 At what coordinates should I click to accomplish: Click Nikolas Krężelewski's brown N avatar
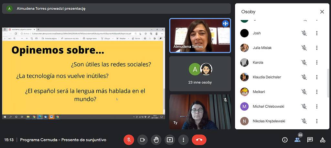point(244,121)
